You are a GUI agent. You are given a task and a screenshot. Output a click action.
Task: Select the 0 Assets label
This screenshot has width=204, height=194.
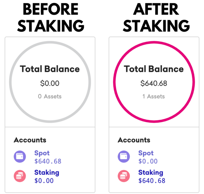click(x=50, y=96)
